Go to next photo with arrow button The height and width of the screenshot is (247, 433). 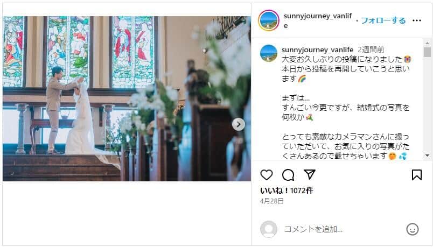(239, 124)
